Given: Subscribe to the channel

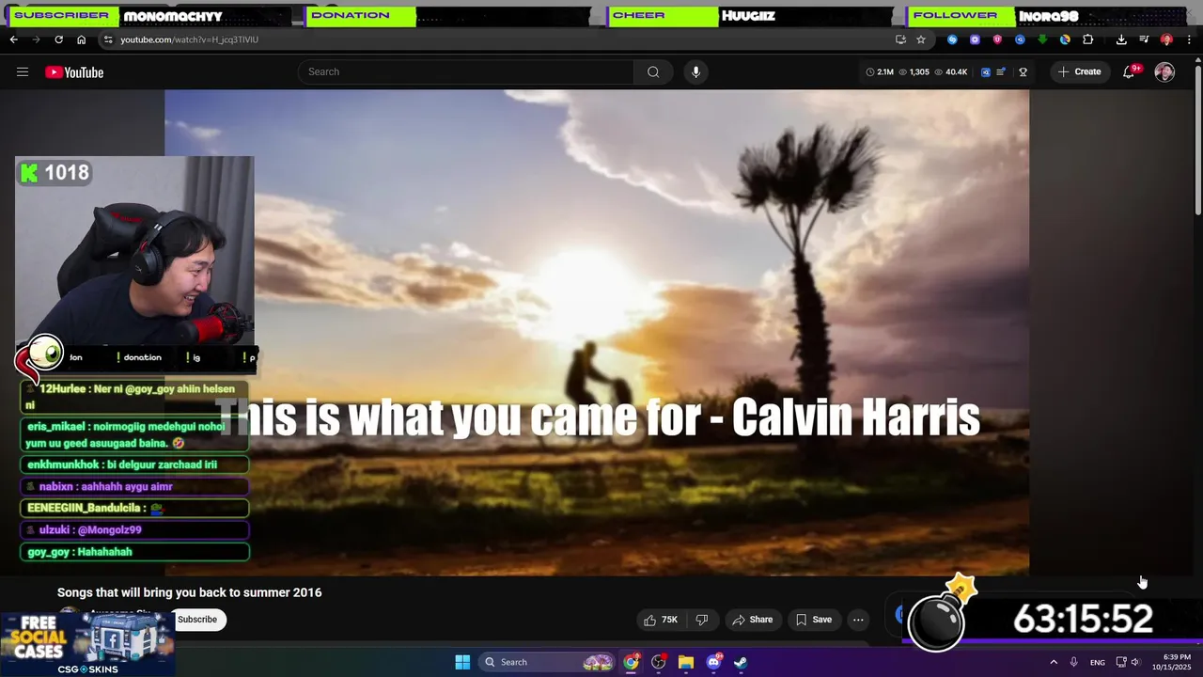Looking at the screenshot, I should pyautogui.click(x=197, y=620).
